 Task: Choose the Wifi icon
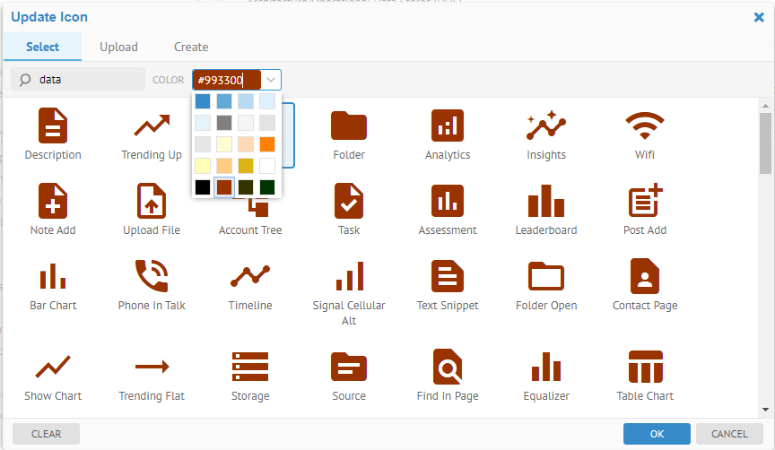pos(644,126)
